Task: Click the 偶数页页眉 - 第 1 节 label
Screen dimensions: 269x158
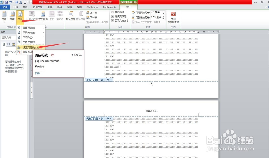Action: (x=99, y=119)
